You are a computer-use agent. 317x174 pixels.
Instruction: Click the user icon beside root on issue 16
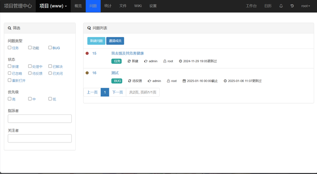[168, 81]
